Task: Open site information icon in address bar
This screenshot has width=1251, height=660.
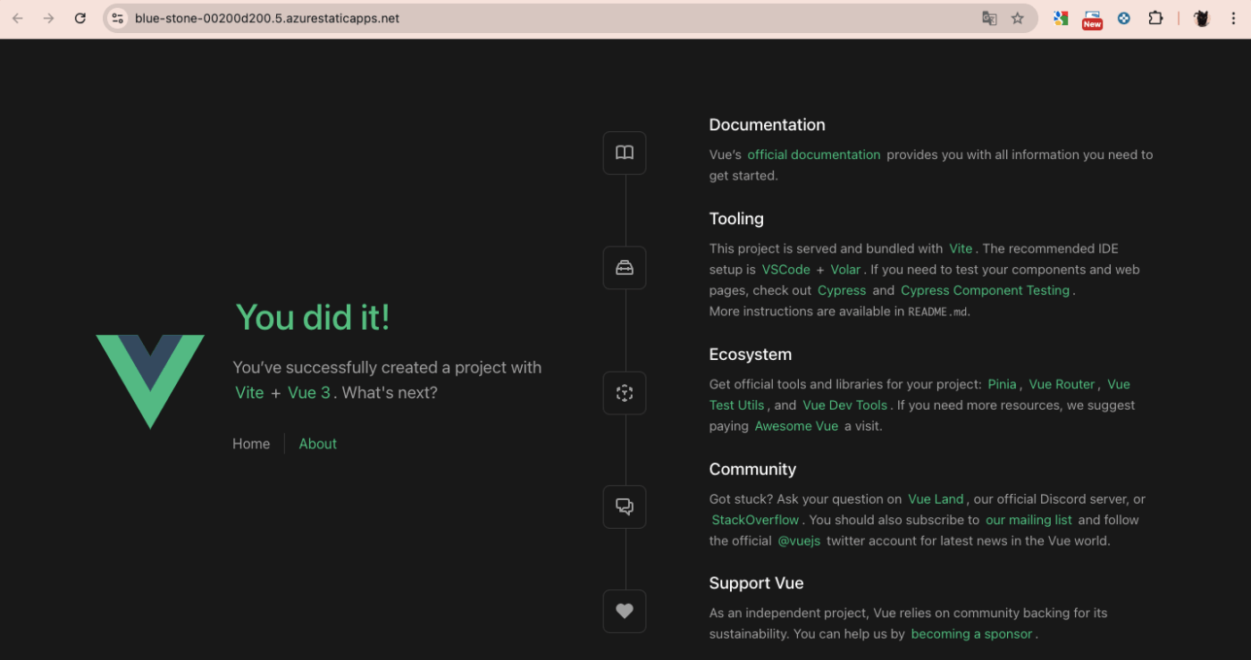Action: click(x=118, y=18)
